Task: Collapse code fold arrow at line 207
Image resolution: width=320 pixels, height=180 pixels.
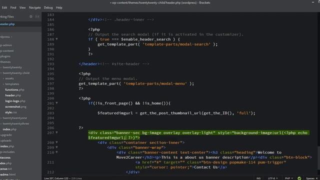Action: 56,132
